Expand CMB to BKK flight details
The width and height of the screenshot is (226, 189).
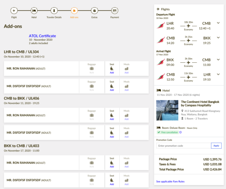pos(218,37)
